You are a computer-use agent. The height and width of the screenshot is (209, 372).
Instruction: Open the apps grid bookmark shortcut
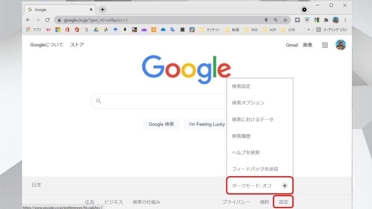click(28, 30)
